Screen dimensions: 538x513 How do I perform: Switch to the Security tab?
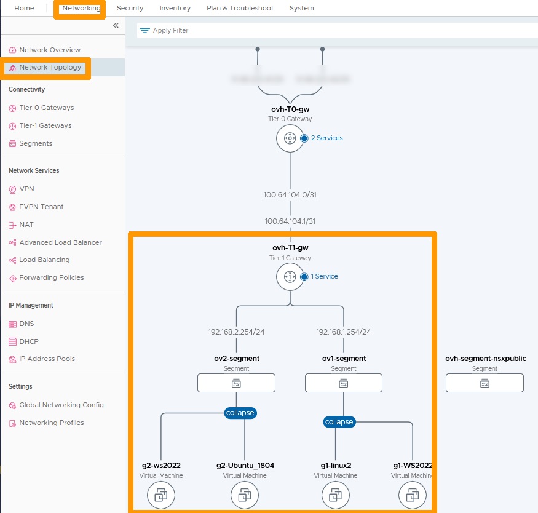pos(130,8)
